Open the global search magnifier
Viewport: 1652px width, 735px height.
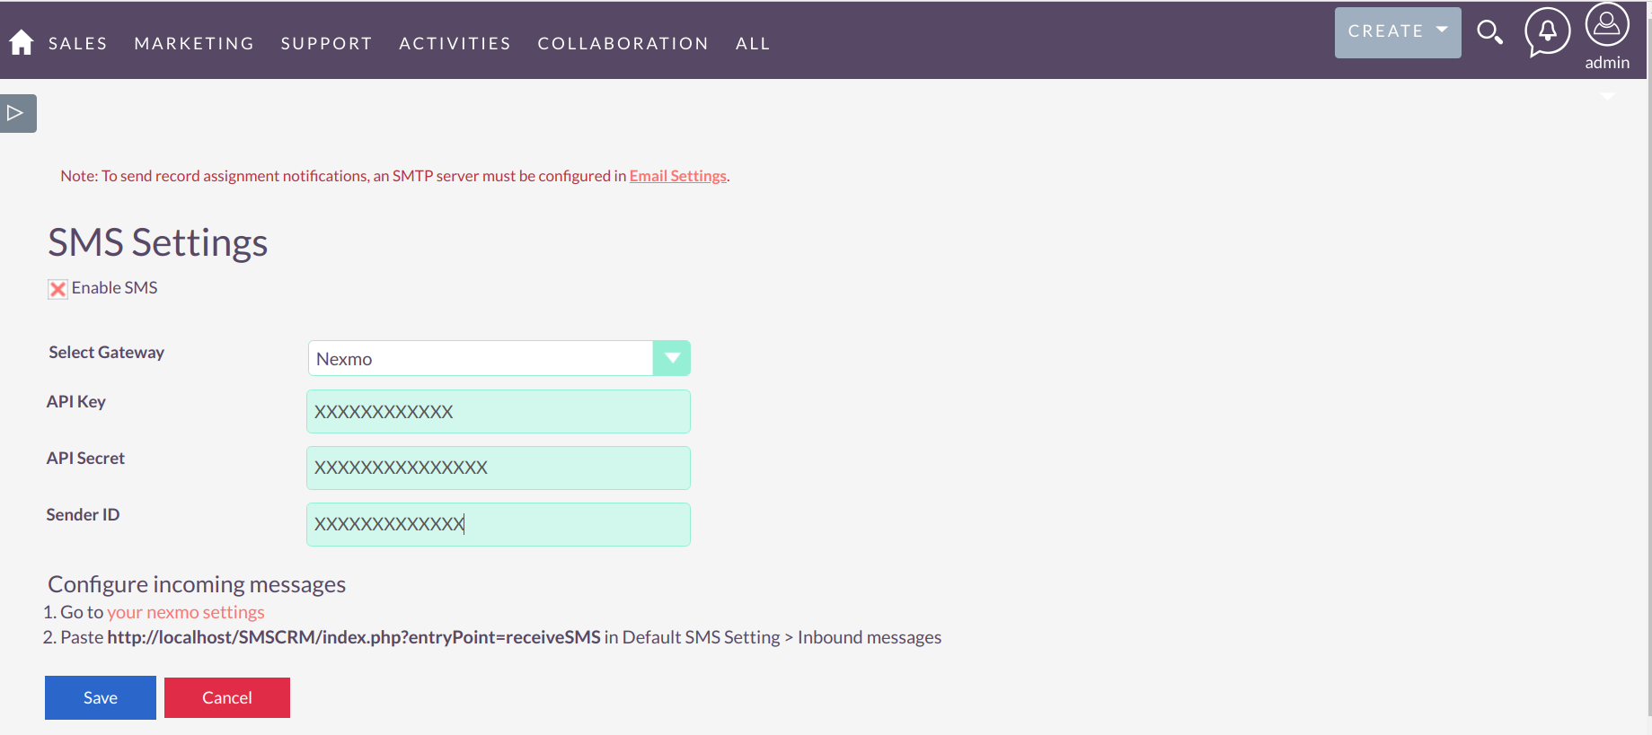pyautogui.click(x=1490, y=32)
